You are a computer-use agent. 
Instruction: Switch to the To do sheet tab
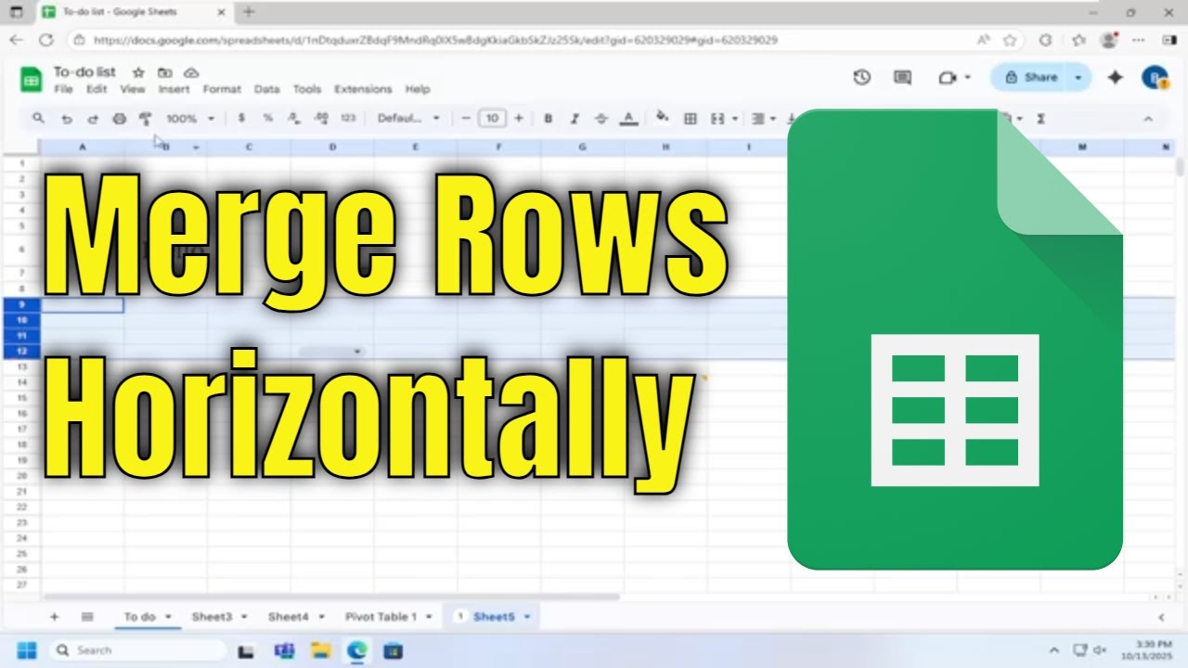point(146,617)
